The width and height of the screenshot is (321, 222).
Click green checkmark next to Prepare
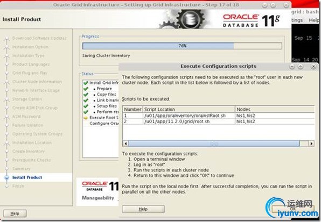(86, 89)
